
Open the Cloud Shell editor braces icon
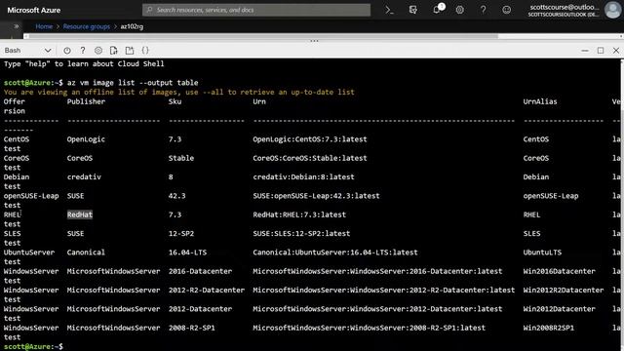click(x=145, y=50)
